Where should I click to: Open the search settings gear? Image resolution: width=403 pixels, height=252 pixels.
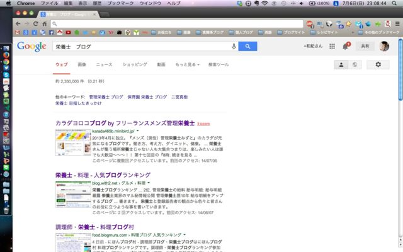click(x=378, y=64)
